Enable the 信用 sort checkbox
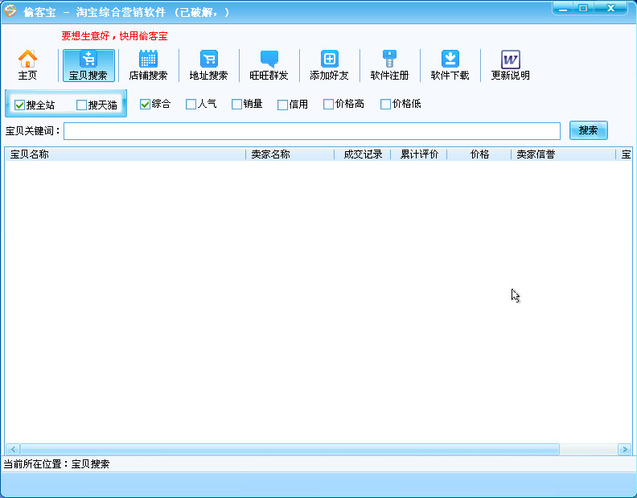The height and width of the screenshot is (498, 637). coord(283,105)
